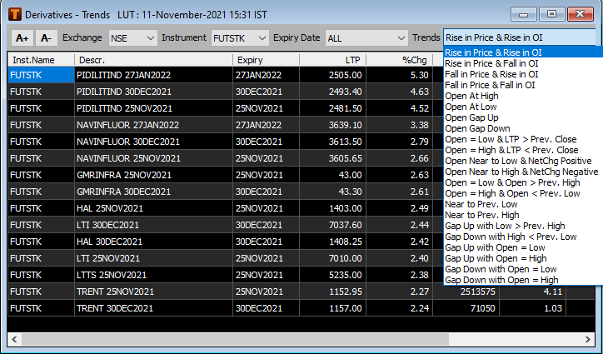Sort by Expiry column header

tap(266, 60)
